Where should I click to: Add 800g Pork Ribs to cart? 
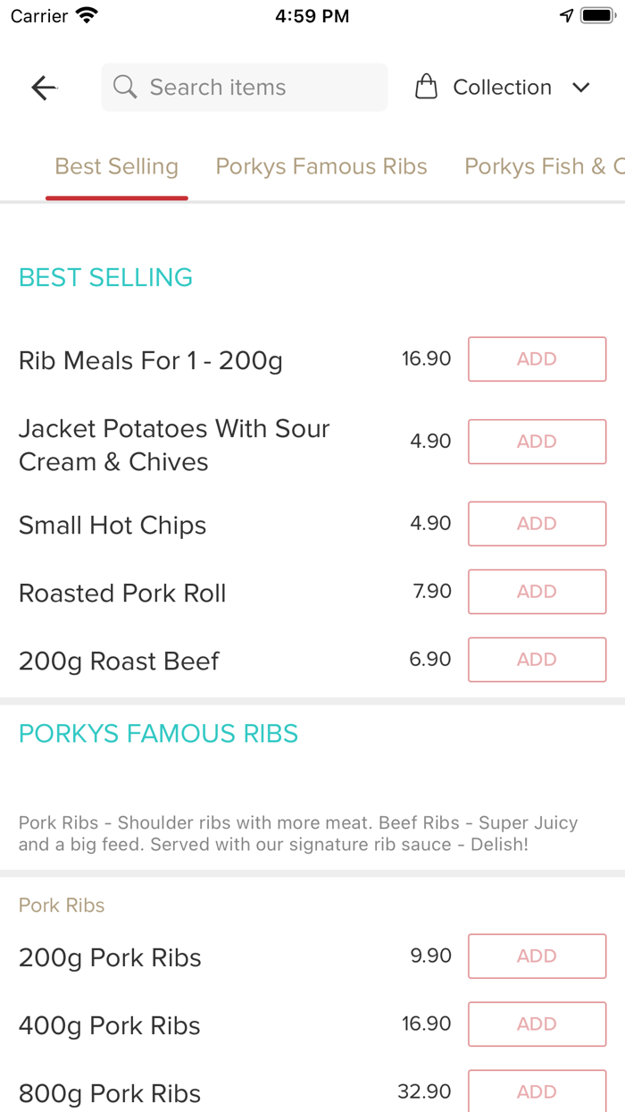click(x=537, y=1091)
